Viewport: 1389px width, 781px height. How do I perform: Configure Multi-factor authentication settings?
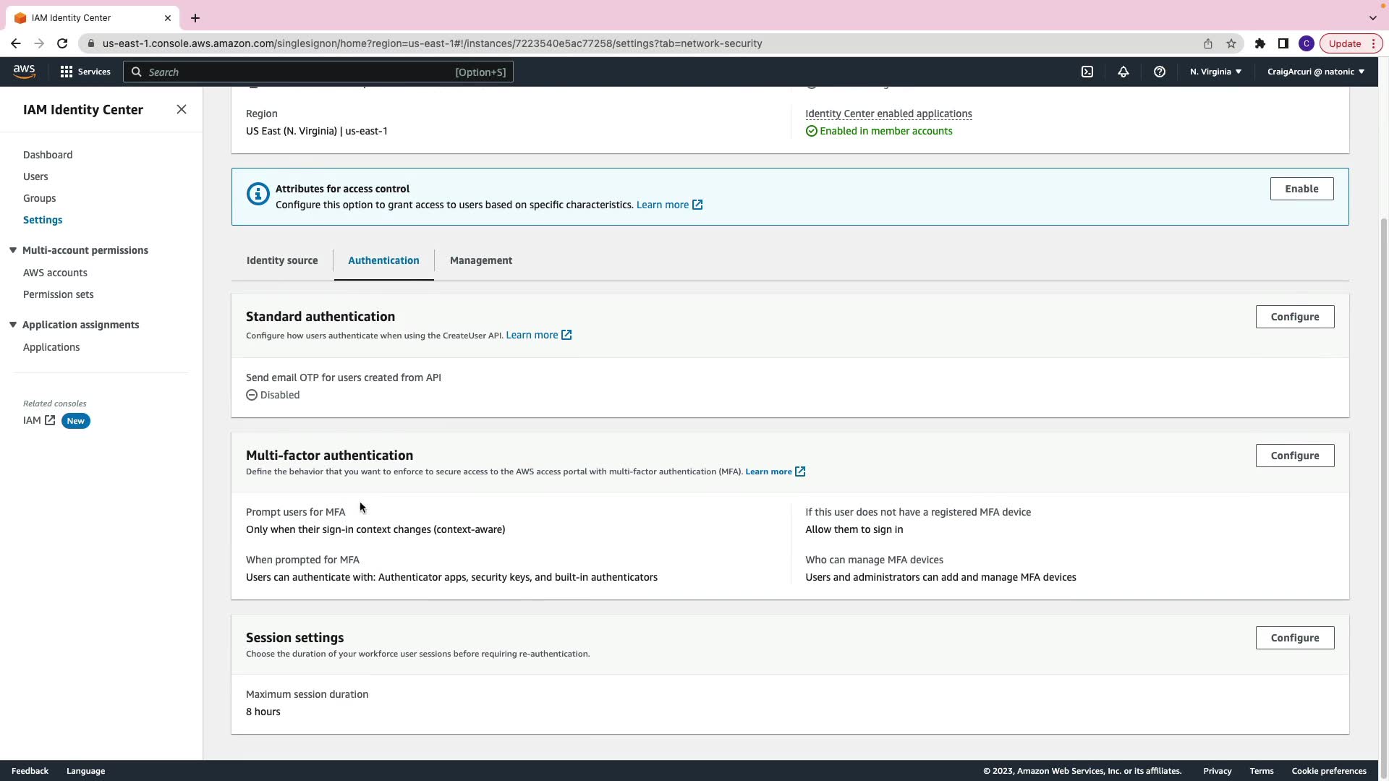click(x=1294, y=456)
